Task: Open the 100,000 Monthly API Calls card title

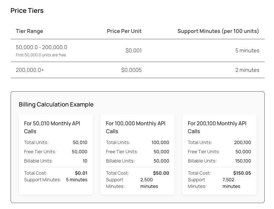Action: 135,127
